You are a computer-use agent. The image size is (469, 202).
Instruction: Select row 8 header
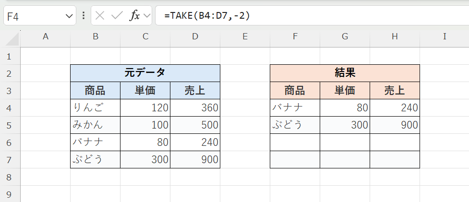point(9,177)
